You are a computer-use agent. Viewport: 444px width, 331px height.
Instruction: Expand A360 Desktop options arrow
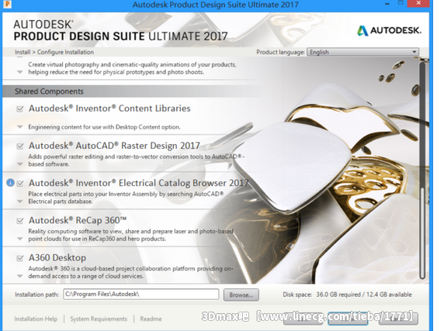click(x=20, y=276)
